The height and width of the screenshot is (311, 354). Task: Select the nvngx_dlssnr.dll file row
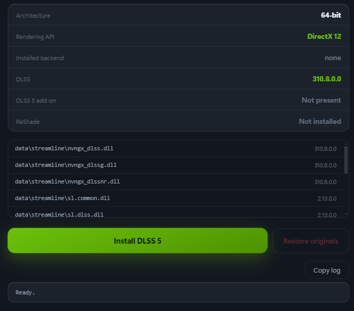(176, 181)
